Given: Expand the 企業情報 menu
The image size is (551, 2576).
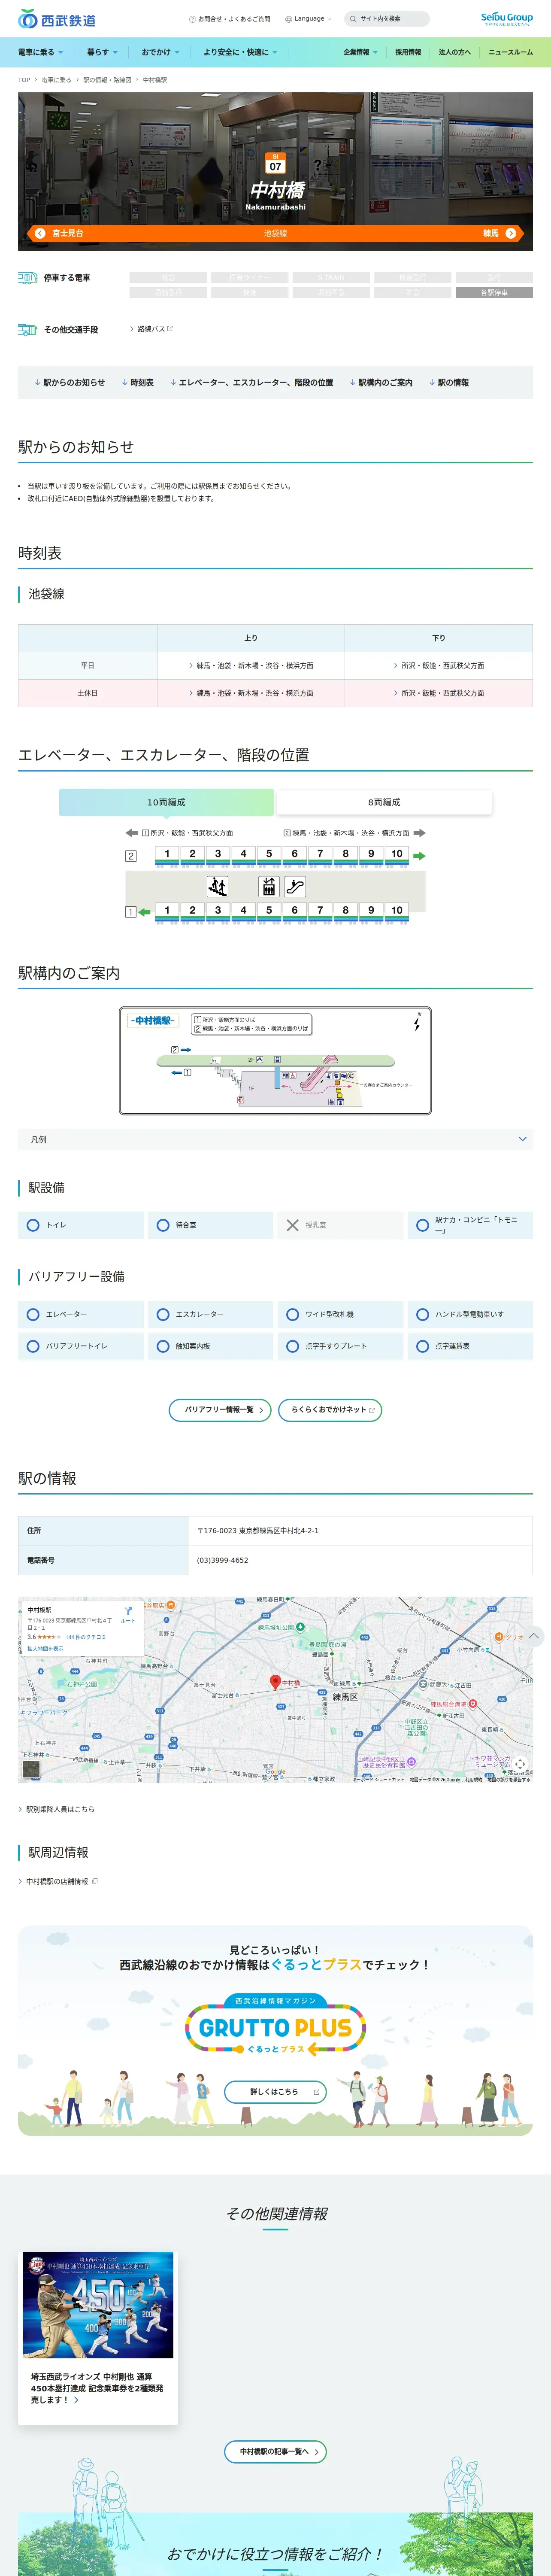Looking at the screenshot, I should [x=360, y=52].
